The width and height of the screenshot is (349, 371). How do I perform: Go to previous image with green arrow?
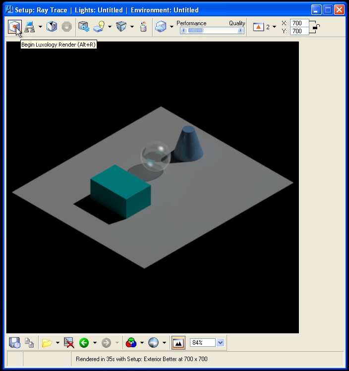(84, 343)
